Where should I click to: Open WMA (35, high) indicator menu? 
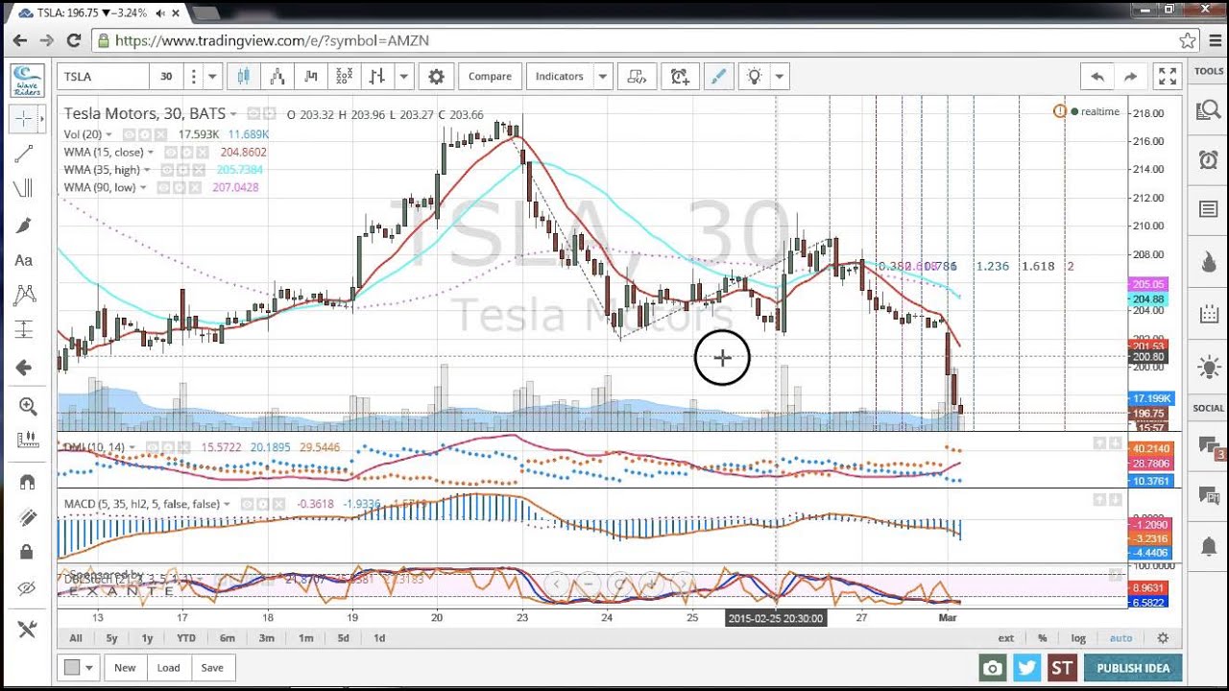pyautogui.click(x=147, y=170)
